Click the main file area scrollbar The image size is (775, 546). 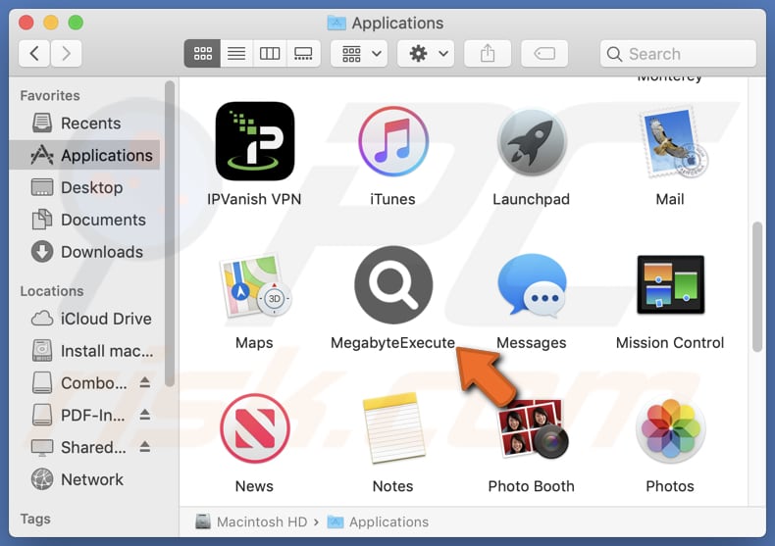[x=757, y=287]
